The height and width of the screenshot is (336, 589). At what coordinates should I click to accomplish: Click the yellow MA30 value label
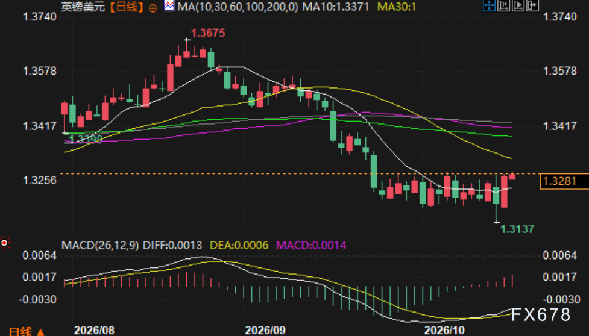(x=396, y=7)
